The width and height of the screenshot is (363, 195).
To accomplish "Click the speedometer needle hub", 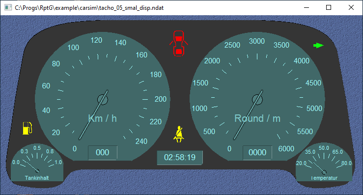I will (103, 100).
